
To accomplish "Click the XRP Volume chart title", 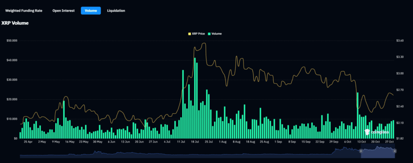I will (x=15, y=23).
